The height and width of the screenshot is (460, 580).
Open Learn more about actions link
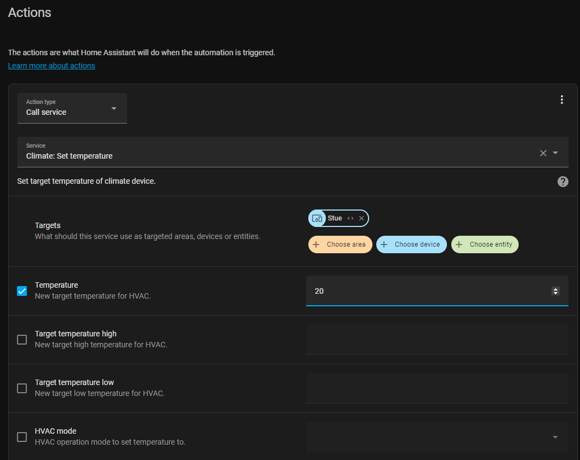[51, 66]
